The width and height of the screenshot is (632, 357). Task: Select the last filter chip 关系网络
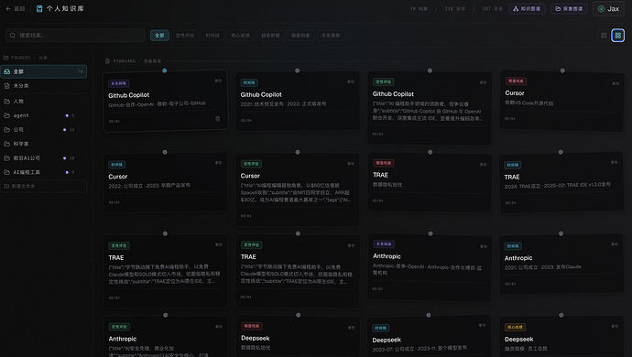(x=331, y=36)
